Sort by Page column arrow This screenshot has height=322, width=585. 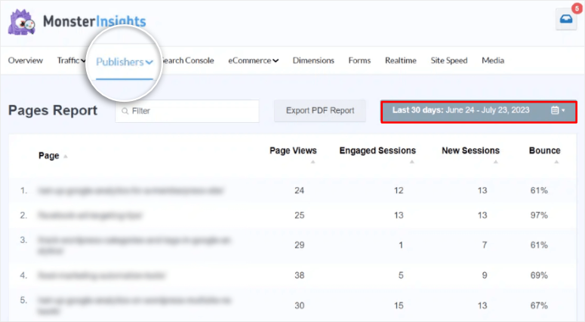[65, 157]
